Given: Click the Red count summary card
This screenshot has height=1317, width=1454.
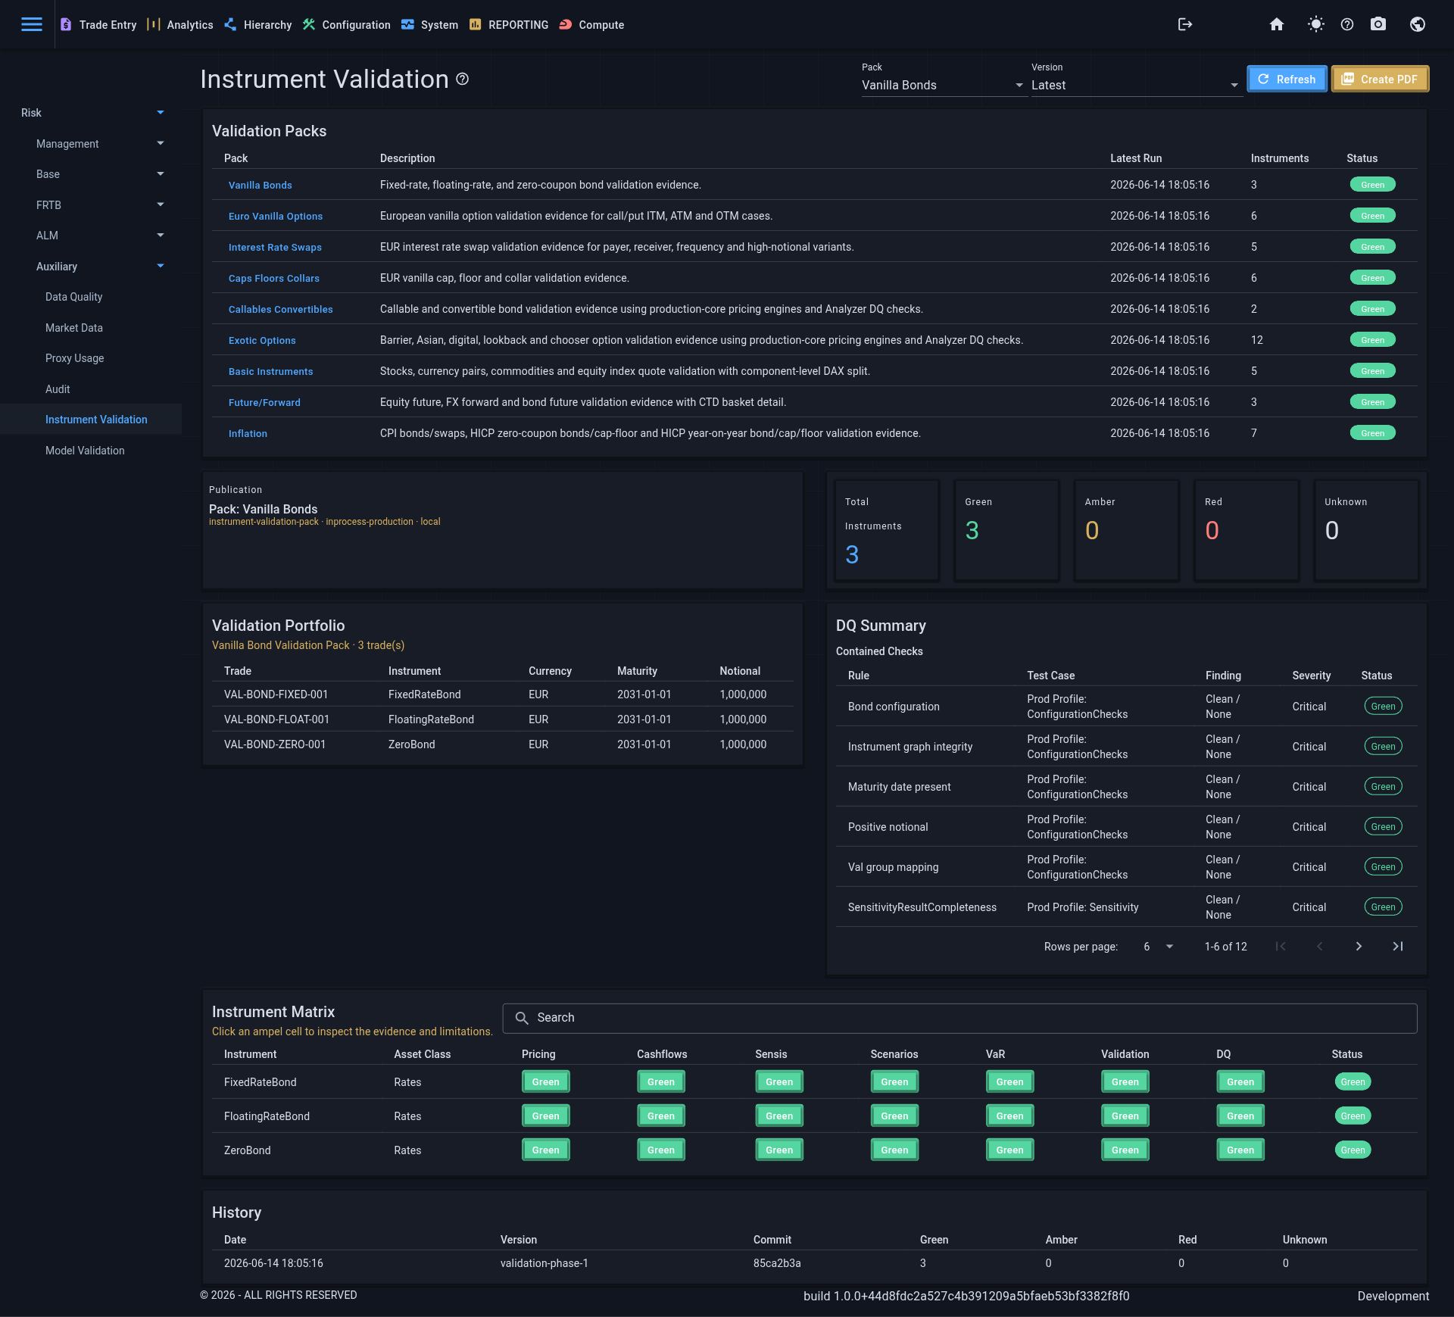Looking at the screenshot, I should (1247, 531).
